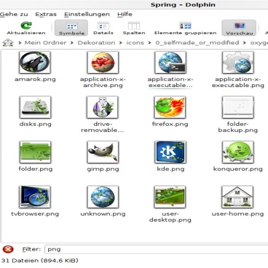
Task: Open the Gehe zu menu
Action: click(14, 14)
